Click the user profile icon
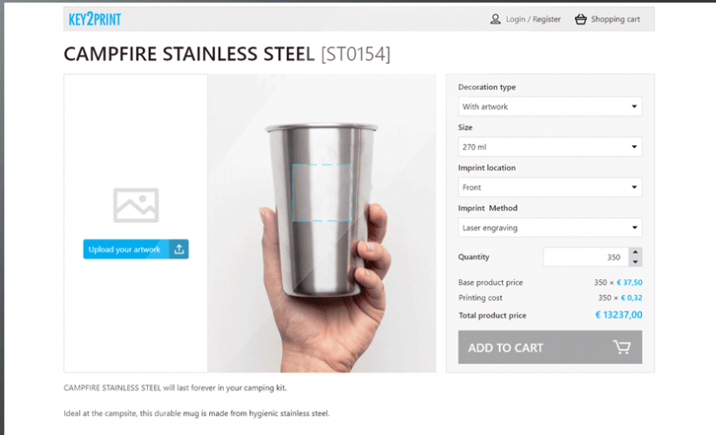Screen dimensions: 716x435 point(496,19)
